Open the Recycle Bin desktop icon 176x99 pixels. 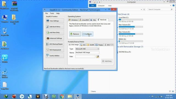[5, 32]
